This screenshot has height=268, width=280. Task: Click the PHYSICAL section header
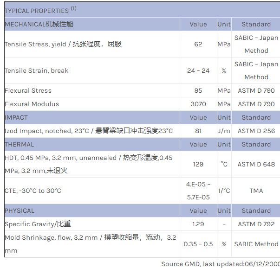coord(20,211)
